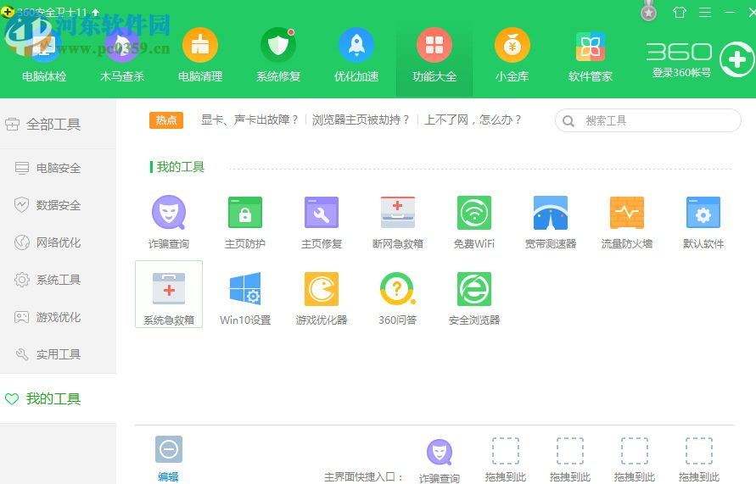Open 软件管家 software manager

[591, 55]
